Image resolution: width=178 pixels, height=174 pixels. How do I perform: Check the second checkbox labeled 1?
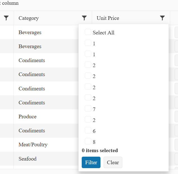point(88,54)
